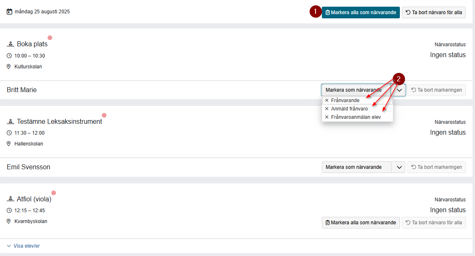Viewport: 475px width, 256px height.
Task: Click the lesson icon next to Atfiol (viola)
Action: point(10,199)
